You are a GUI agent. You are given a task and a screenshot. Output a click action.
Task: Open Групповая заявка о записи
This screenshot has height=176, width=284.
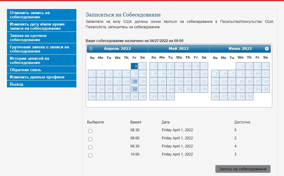(x=42, y=49)
